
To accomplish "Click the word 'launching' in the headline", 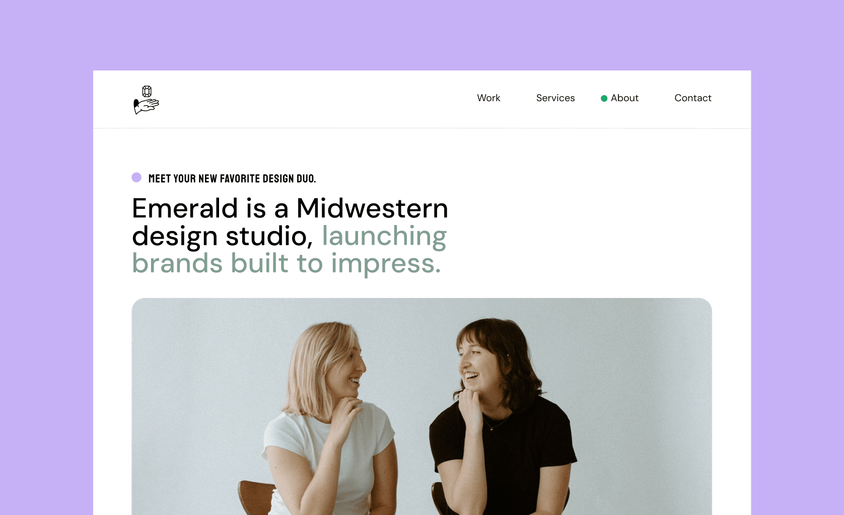I will (x=384, y=236).
